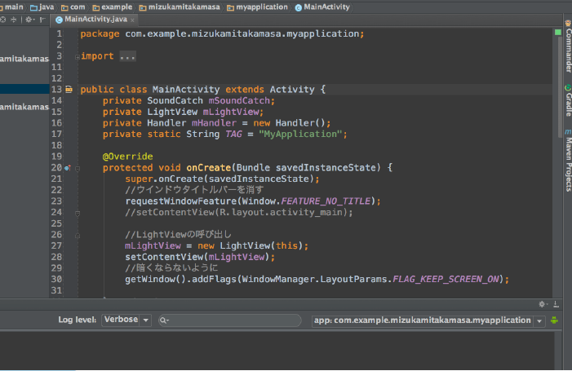Open the app filter dropdown for com.example.mizukamitakamasa.myapplication
Image resolution: width=572 pixels, height=371 pixels.
click(428, 320)
